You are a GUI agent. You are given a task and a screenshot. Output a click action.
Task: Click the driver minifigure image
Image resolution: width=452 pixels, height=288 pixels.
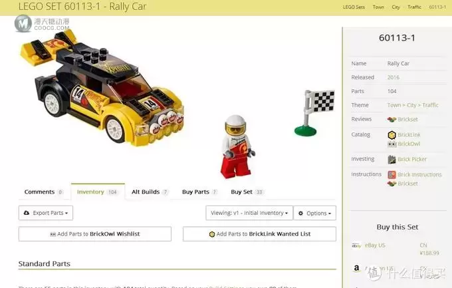click(x=237, y=146)
